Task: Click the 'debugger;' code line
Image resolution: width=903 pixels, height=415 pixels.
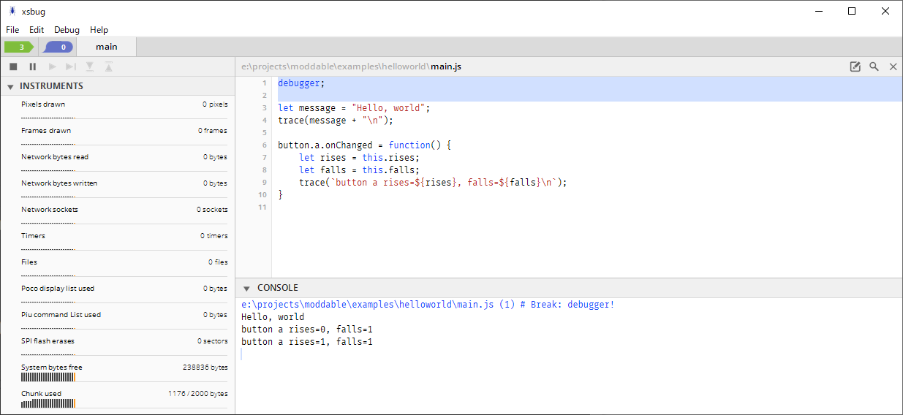Action: point(301,83)
